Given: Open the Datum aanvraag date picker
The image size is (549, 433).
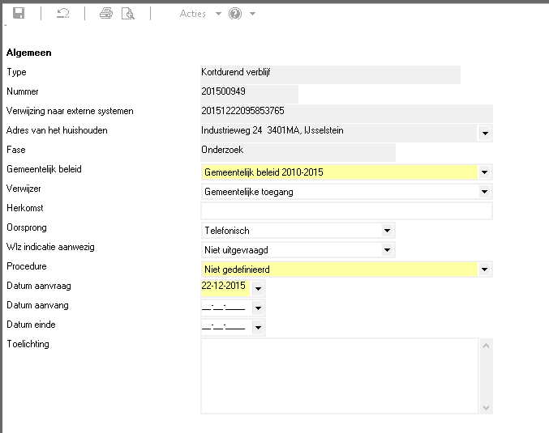Looking at the screenshot, I should (x=258, y=289).
